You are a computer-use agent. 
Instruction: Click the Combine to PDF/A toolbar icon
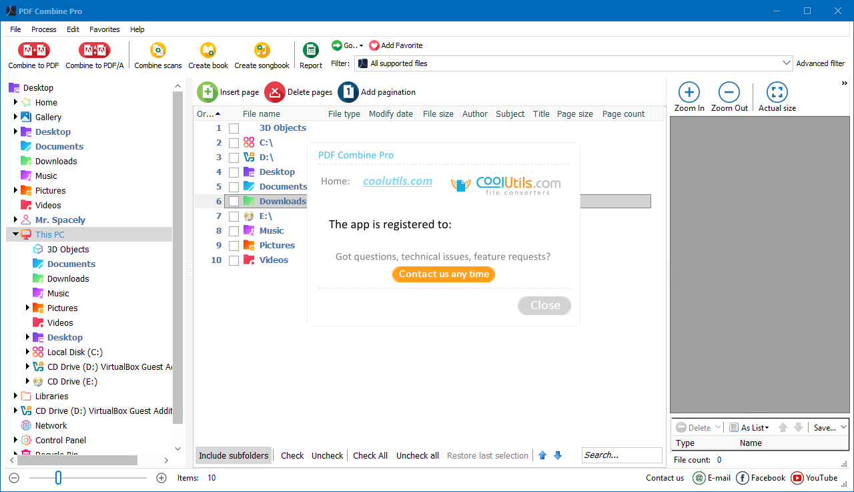pos(94,51)
